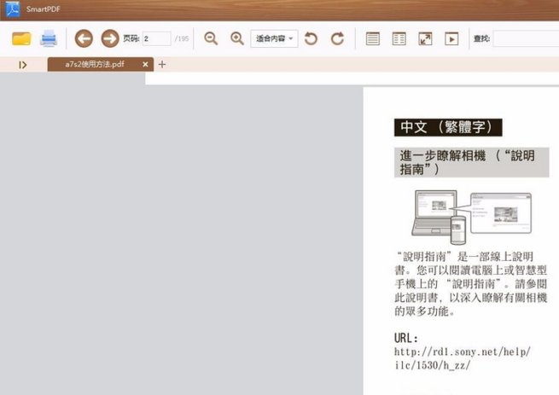This screenshot has width=559, height=395.
Task: Go to the previous page arrow
Action: point(84,38)
